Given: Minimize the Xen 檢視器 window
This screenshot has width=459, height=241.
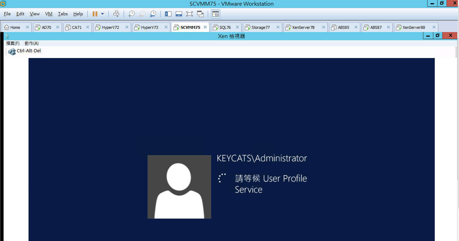Looking at the screenshot, I should click(x=428, y=36).
